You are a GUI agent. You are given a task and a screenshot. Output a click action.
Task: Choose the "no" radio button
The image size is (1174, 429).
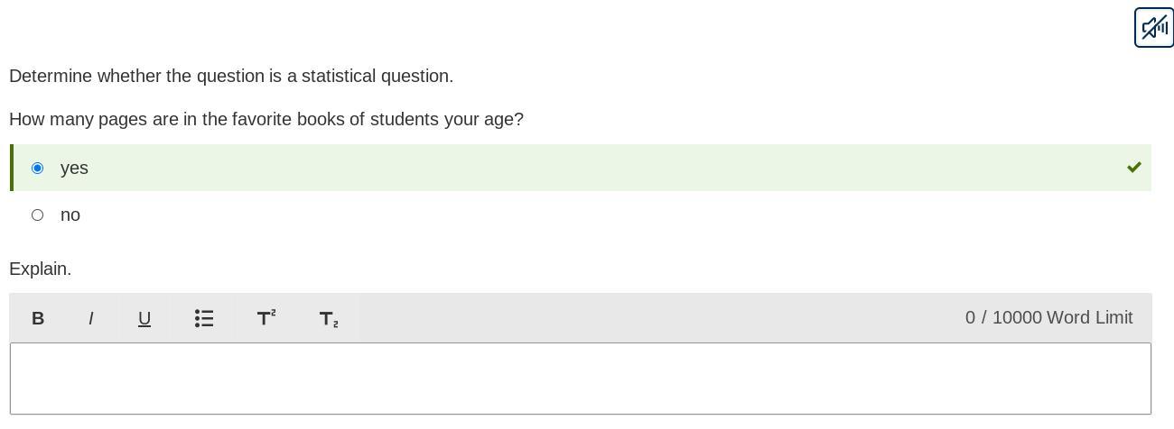[x=37, y=214]
